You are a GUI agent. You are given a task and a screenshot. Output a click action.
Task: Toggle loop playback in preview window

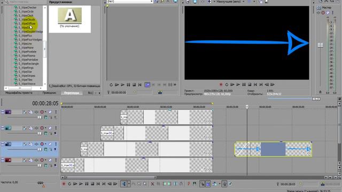(227, 84)
